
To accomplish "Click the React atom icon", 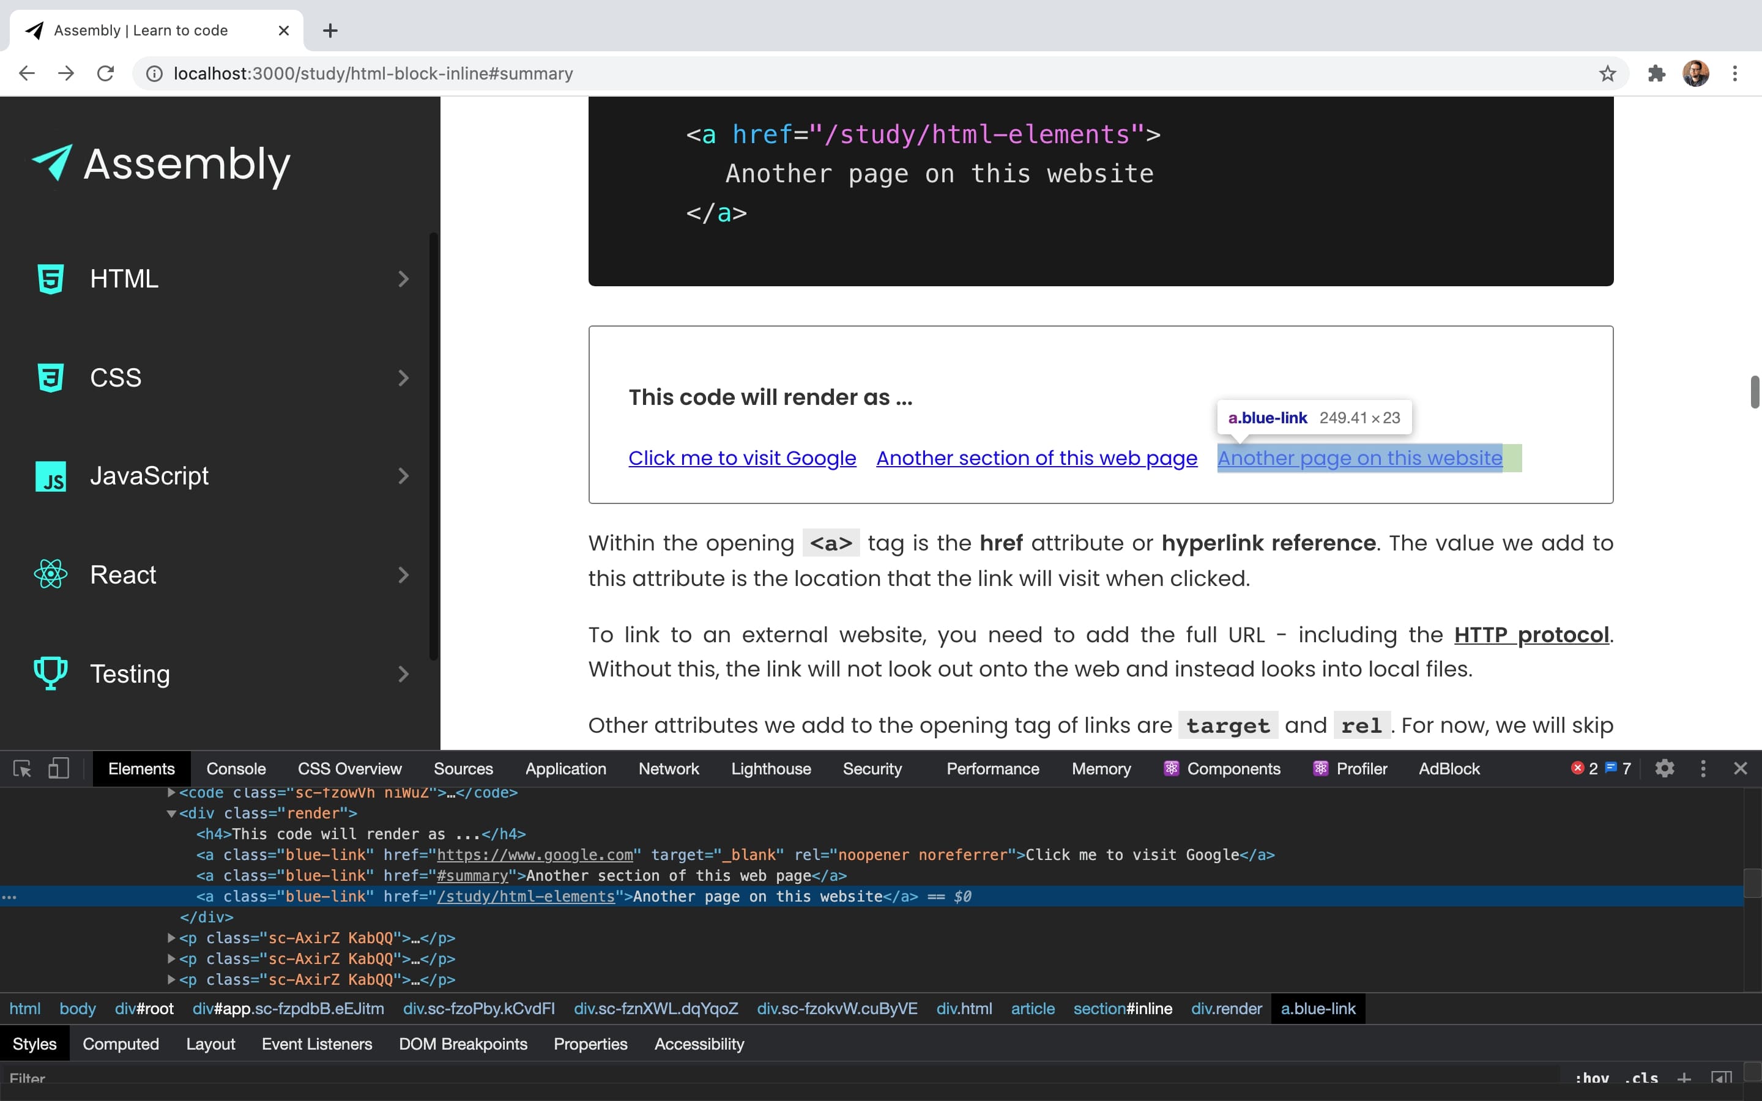I will (50, 574).
